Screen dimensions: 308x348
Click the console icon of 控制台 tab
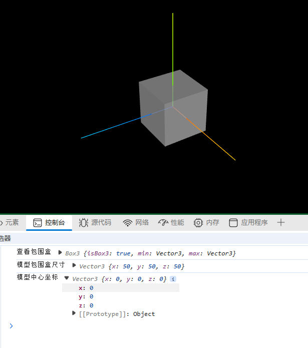[38, 223]
